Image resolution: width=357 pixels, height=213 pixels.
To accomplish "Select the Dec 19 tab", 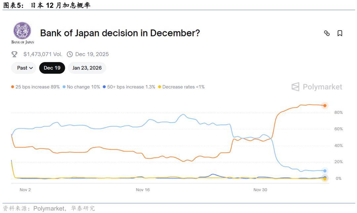I will pos(52,68).
